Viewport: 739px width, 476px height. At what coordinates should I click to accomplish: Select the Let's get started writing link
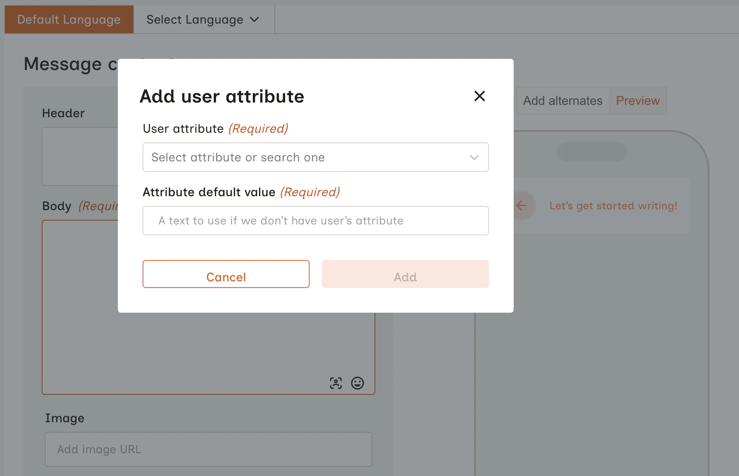pyautogui.click(x=613, y=205)
